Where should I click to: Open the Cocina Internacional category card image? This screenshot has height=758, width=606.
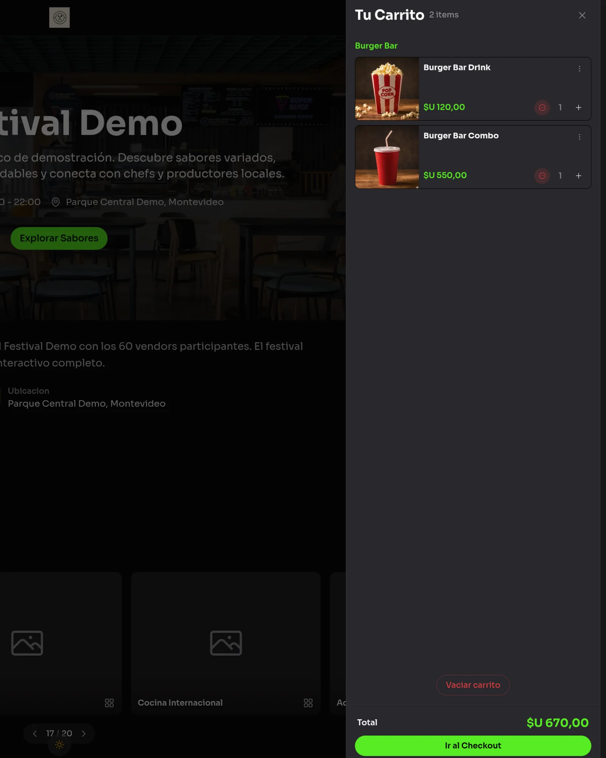pos(226,643)
